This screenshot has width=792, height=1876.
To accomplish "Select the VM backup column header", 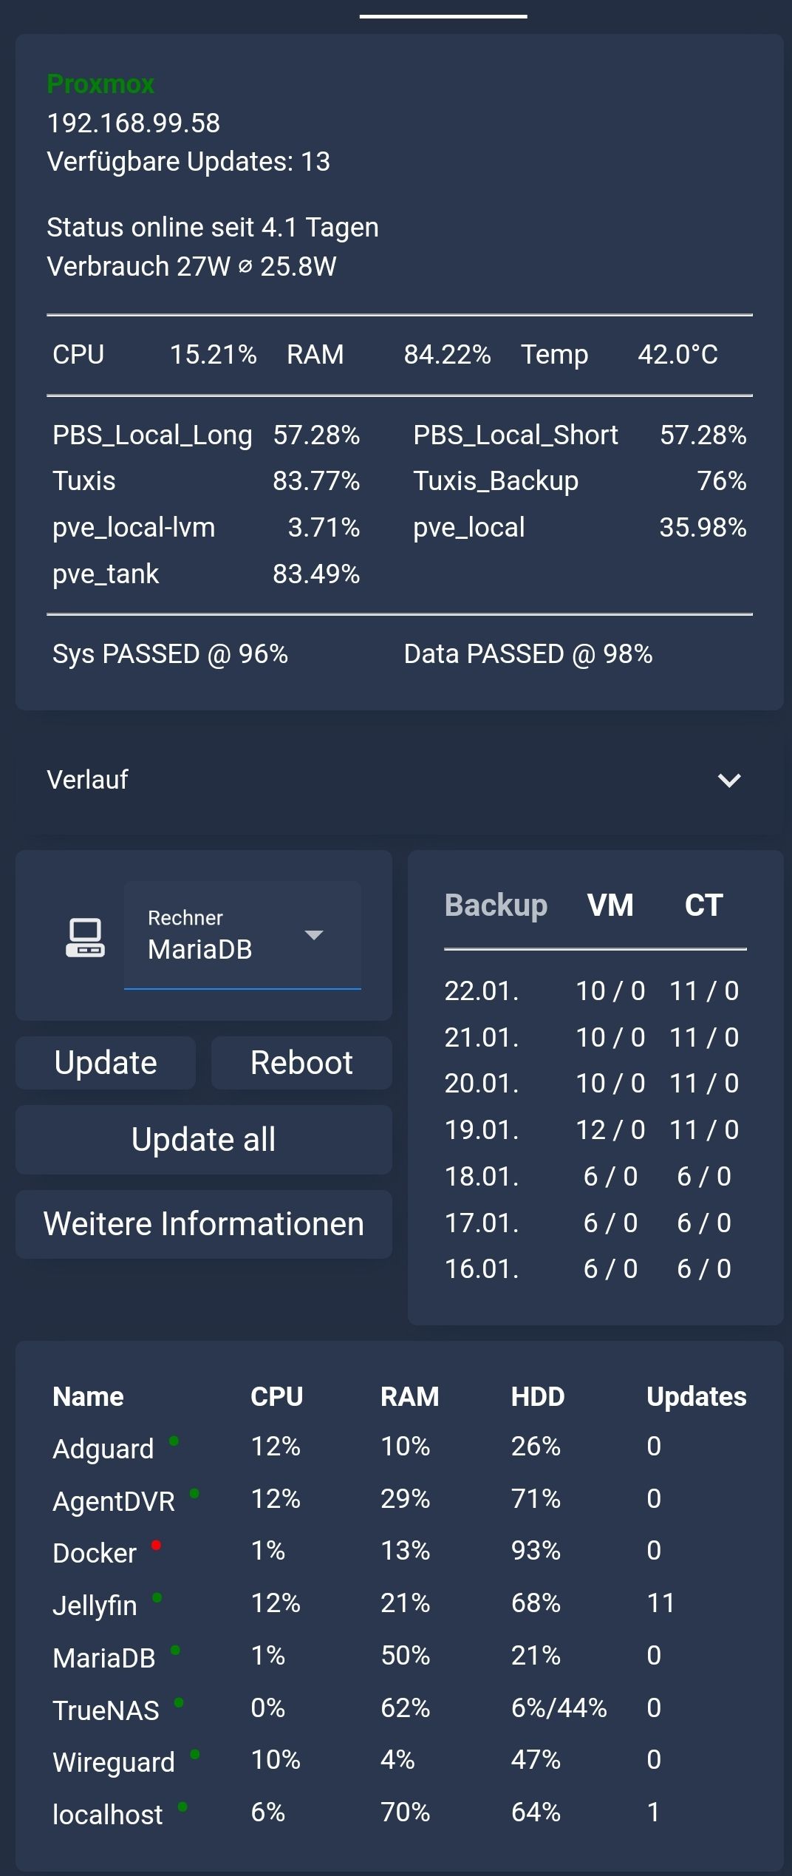I will click(x=610, y=905).
